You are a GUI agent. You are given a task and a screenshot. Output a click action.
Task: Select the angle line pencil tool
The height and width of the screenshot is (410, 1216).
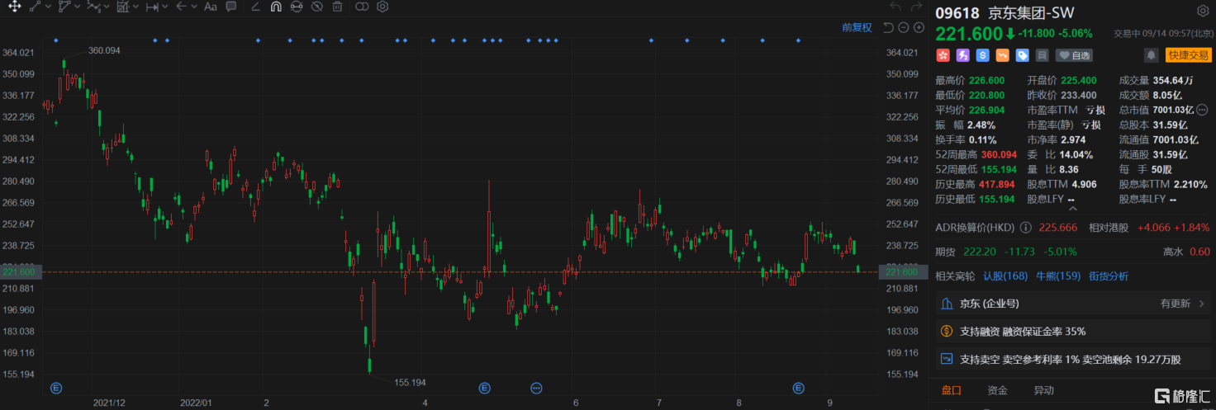(255, 7)
